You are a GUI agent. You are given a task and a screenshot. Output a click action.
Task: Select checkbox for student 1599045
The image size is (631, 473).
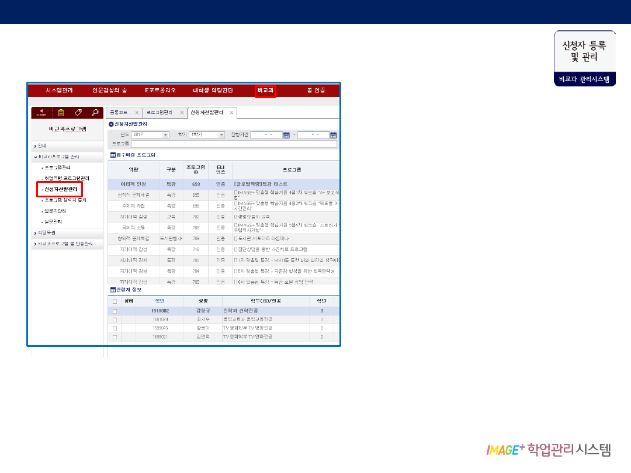point(115,328)
